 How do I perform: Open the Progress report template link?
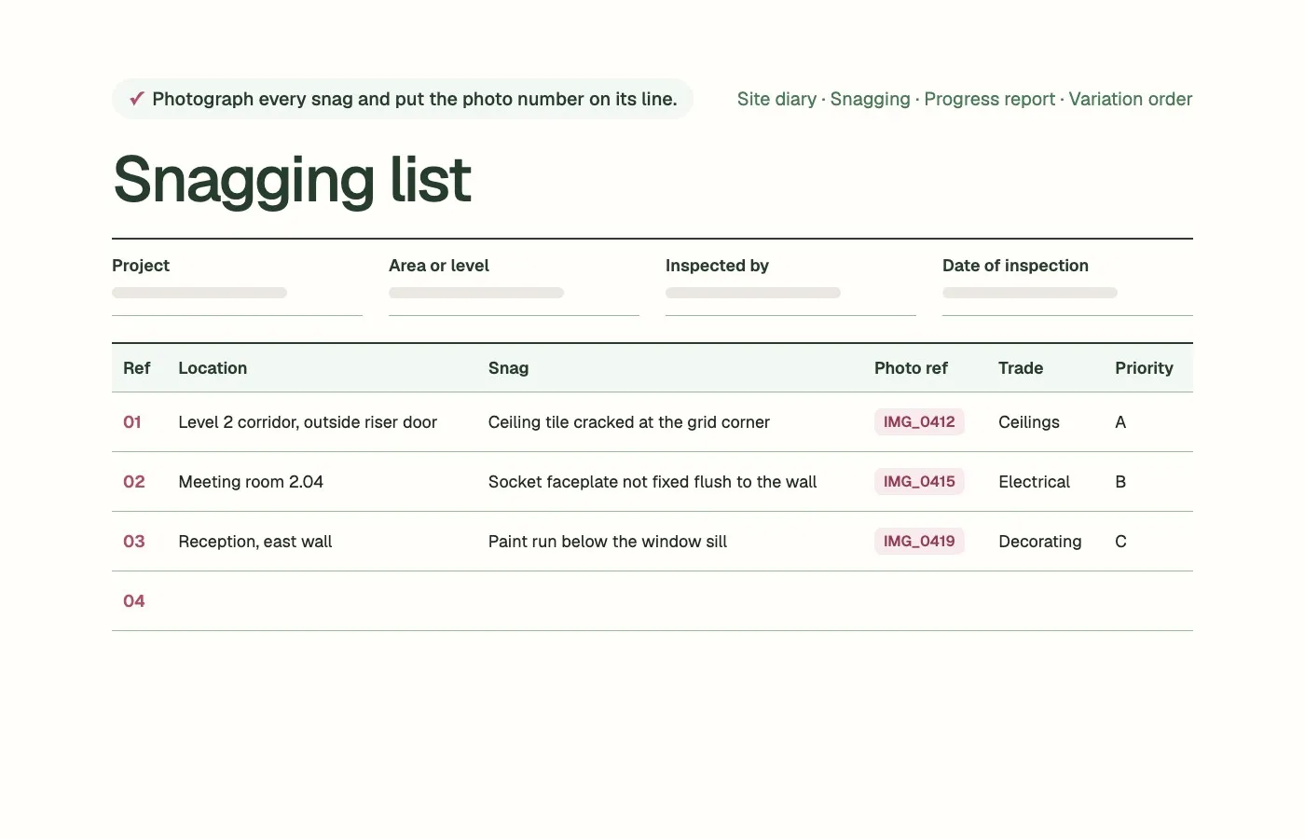(x=989, y=99)
